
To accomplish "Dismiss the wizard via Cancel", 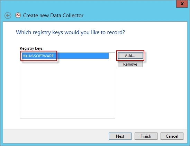I will pyautogui.click(x=172, y=136).
